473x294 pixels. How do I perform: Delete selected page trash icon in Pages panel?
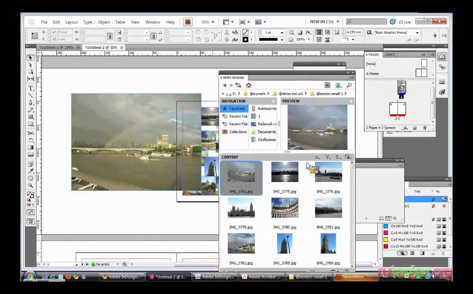pyautogui.click(x=424, y=128)
